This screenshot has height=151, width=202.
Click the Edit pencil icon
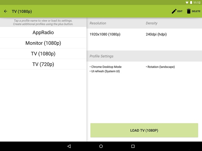[x=174, y=11]
